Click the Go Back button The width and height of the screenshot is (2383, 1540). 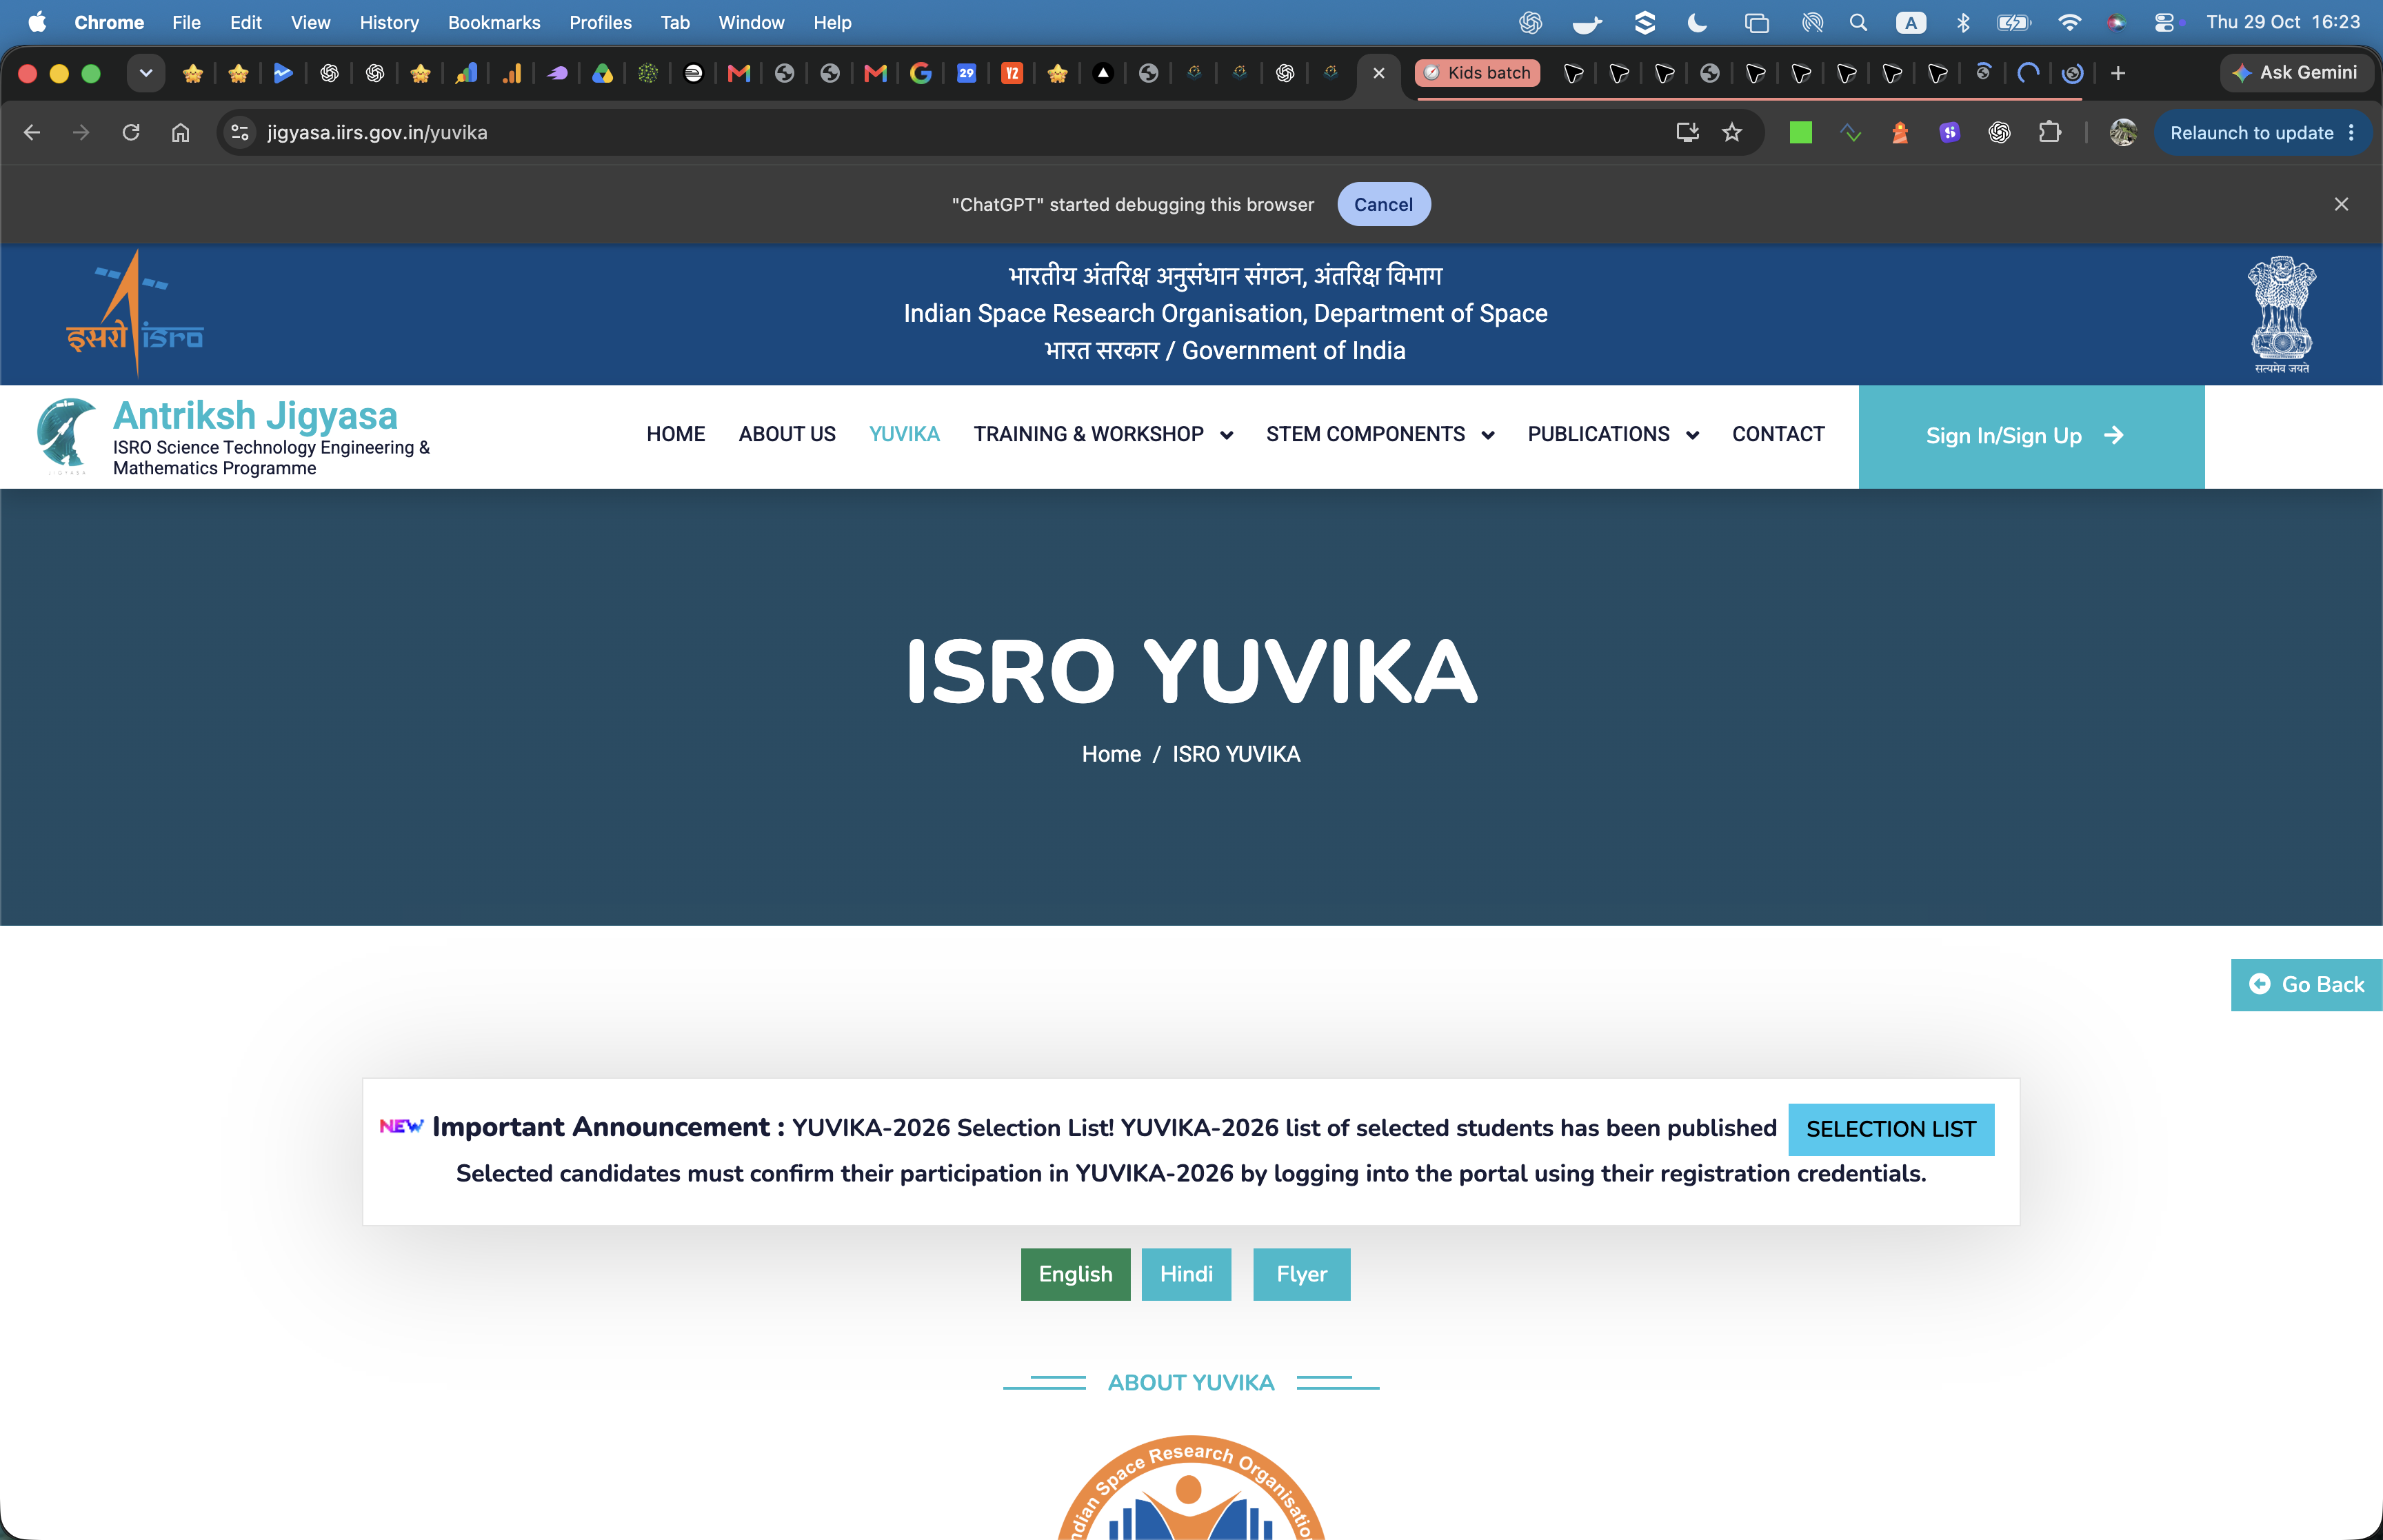[2306, 985]
